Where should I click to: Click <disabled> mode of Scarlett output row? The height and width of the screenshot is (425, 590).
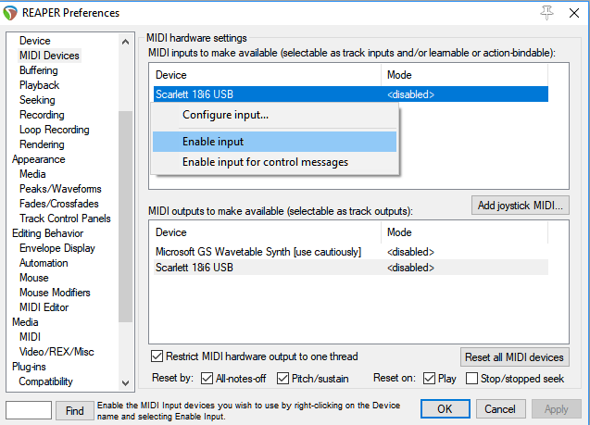(410, 268)
